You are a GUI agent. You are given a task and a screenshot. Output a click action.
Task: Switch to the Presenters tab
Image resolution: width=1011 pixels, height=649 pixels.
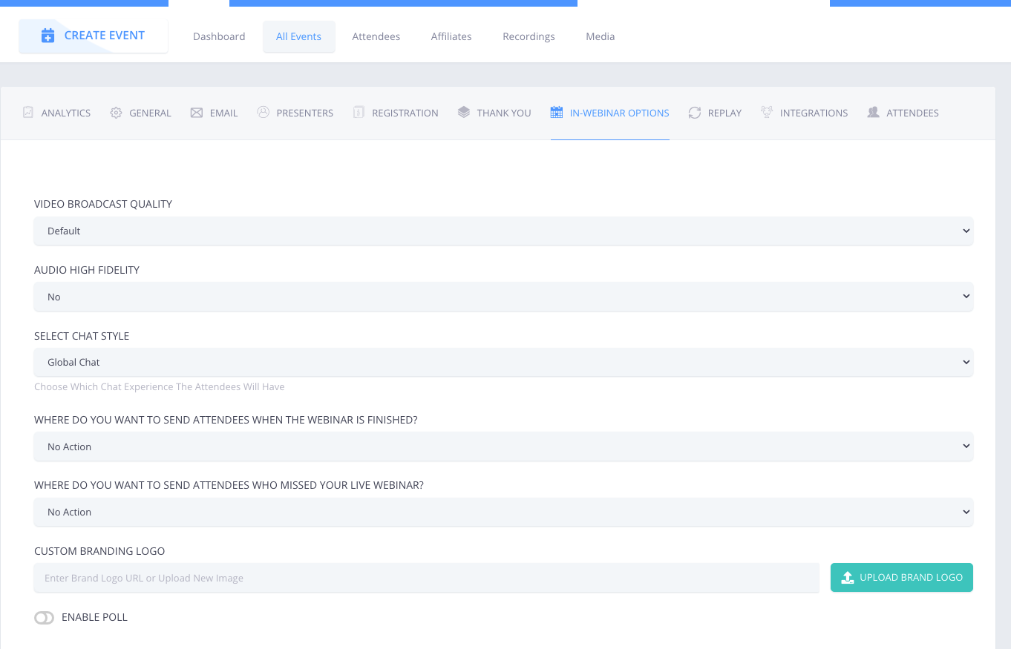click(x=295, y=113)
